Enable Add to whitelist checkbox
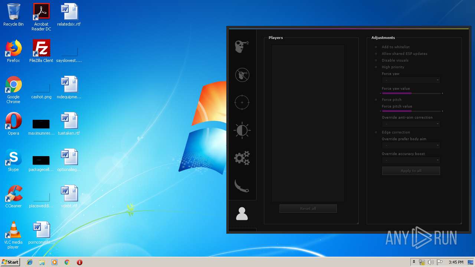475x267 pixels. (x=376, y=47)
